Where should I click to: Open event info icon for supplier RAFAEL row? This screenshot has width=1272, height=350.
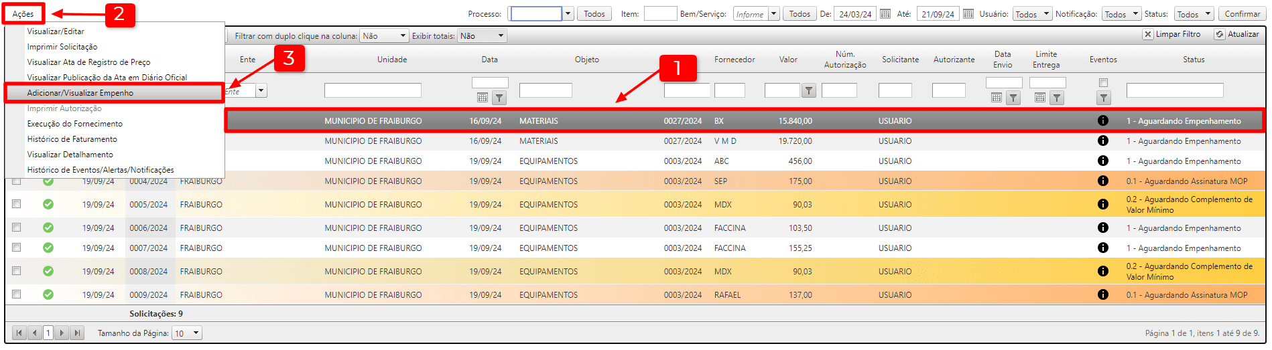click(1102, 294)
